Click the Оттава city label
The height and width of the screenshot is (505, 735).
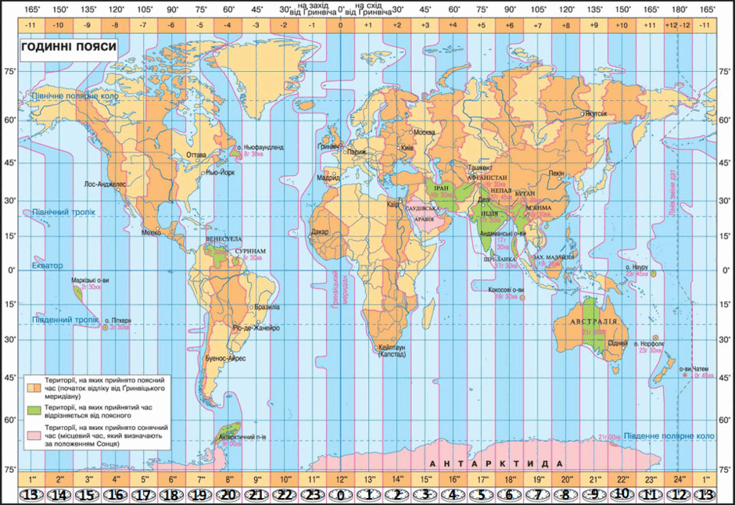tap(196, 155)
